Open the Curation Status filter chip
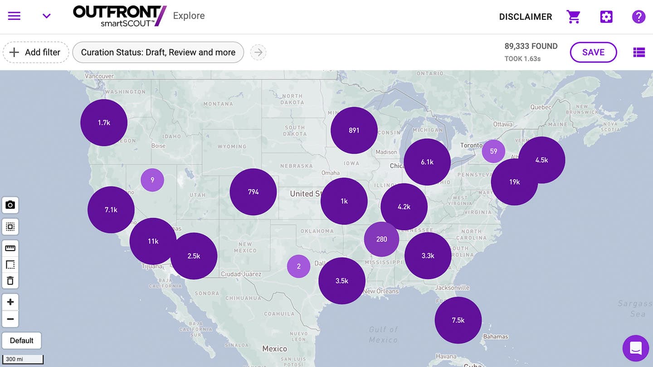 coord(158,53)
